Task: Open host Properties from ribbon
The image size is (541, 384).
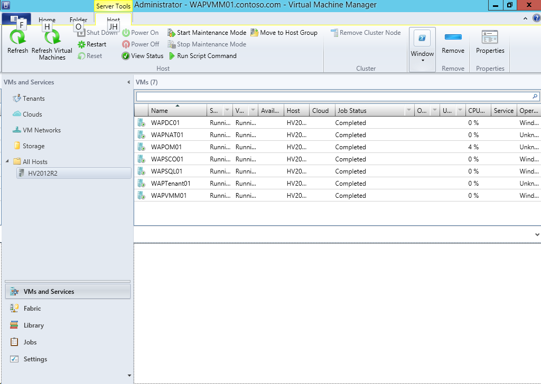Action: 490,42
